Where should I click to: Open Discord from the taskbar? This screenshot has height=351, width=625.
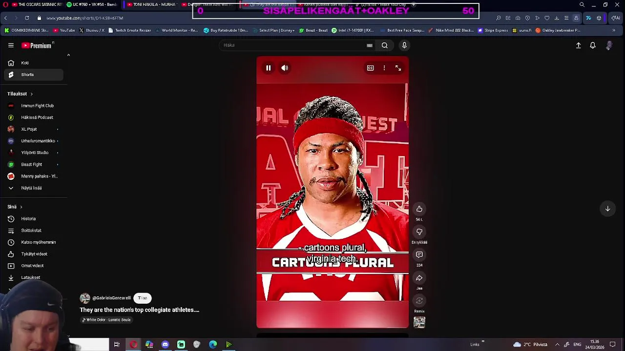(165, 345)
